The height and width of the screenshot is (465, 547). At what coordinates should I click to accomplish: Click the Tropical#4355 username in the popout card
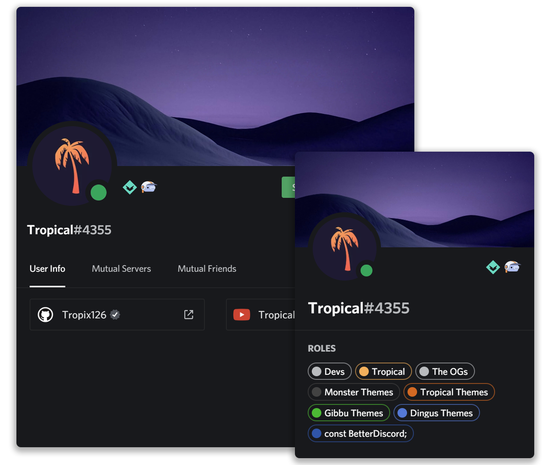pyautogui.click(x=359, y=308)
